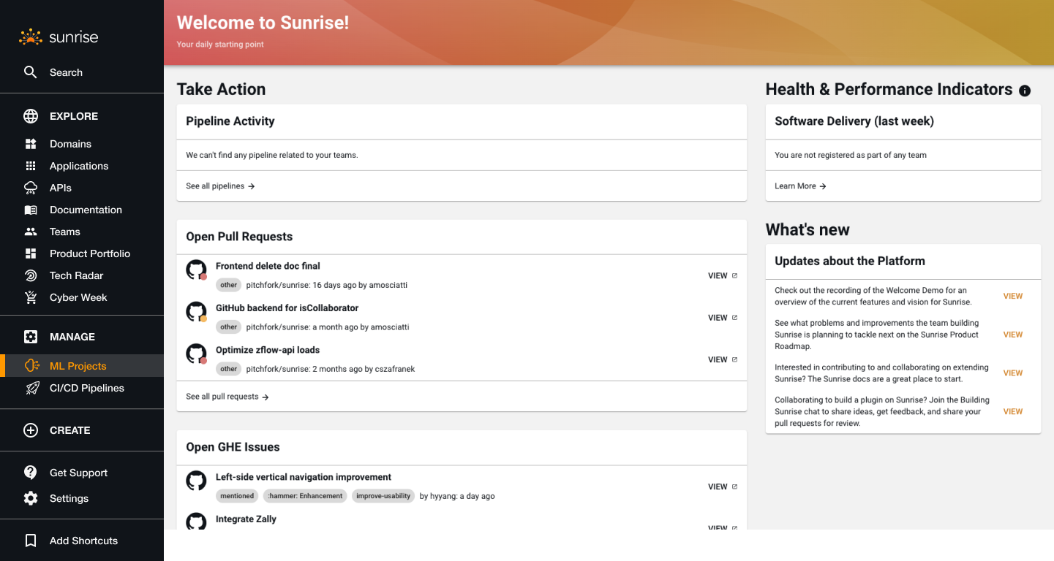
Task: Click the ML Projects brain icon
Action: tap(31, 366)
